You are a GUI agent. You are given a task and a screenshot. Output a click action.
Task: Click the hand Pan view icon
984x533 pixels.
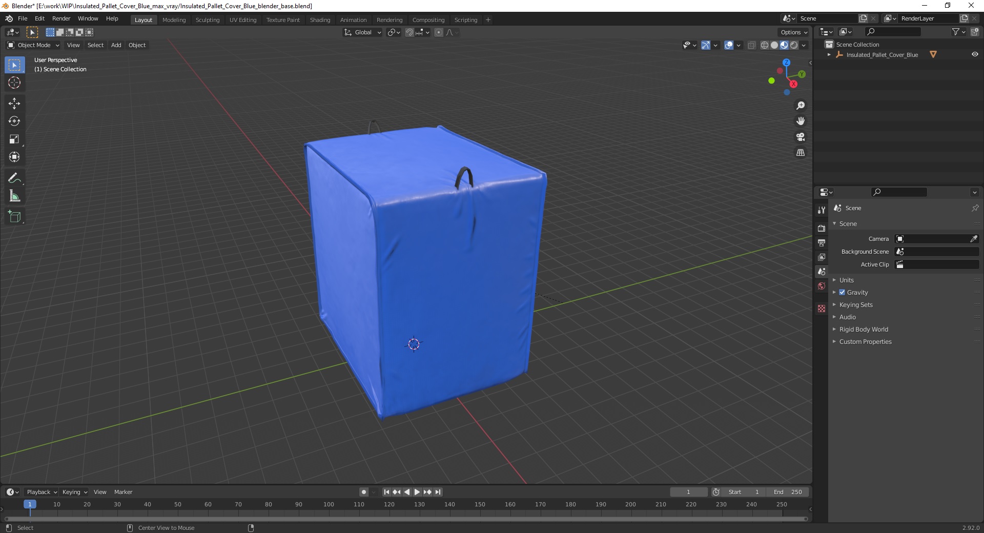coord(801,121)
